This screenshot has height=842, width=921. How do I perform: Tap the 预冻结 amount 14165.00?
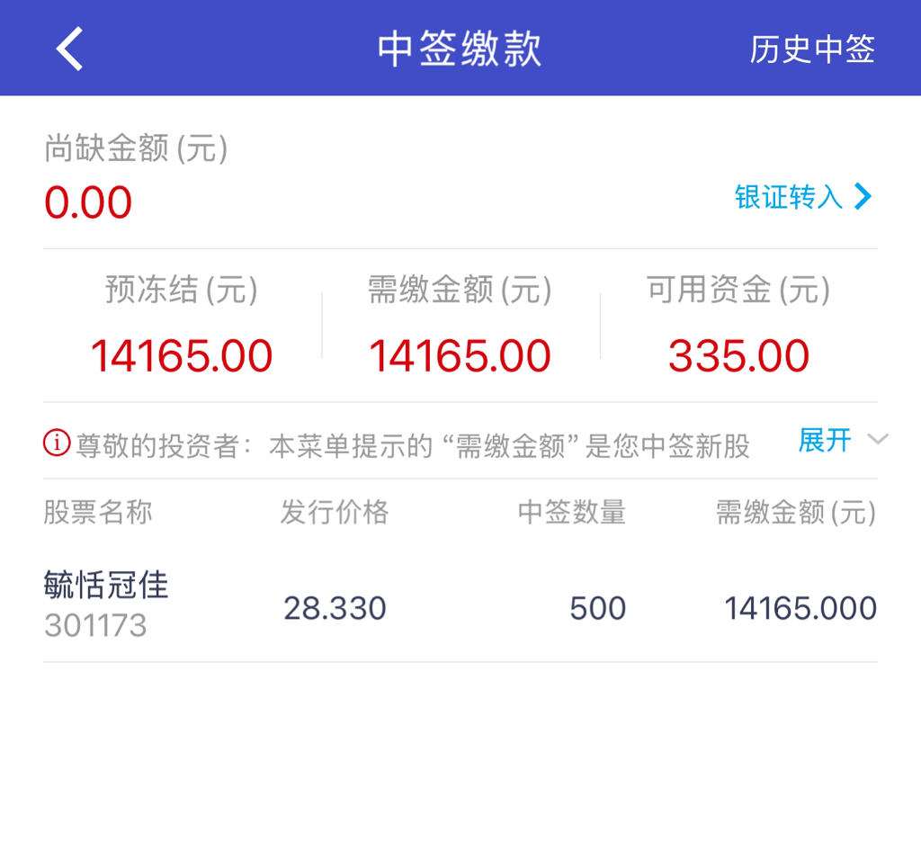pyautogui.click(x=182, y=356)
